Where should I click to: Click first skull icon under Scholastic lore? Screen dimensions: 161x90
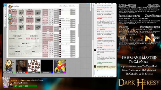[x=60, y=31]
